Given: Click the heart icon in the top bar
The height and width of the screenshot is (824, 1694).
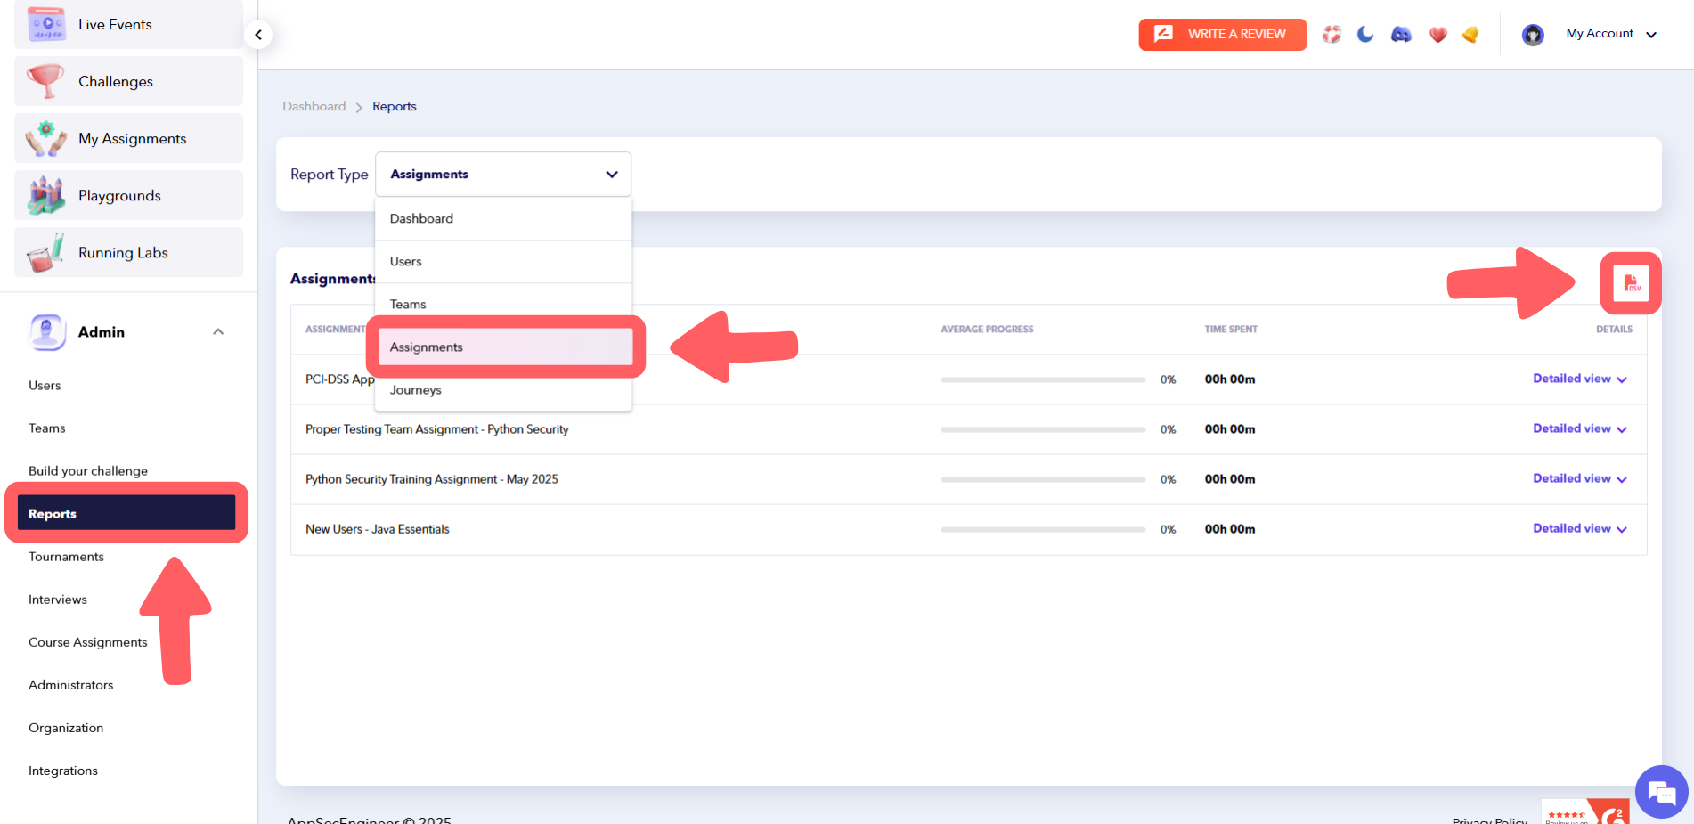Looking at the screenshot, I should pyautogui.click(x=1437, y=34).
